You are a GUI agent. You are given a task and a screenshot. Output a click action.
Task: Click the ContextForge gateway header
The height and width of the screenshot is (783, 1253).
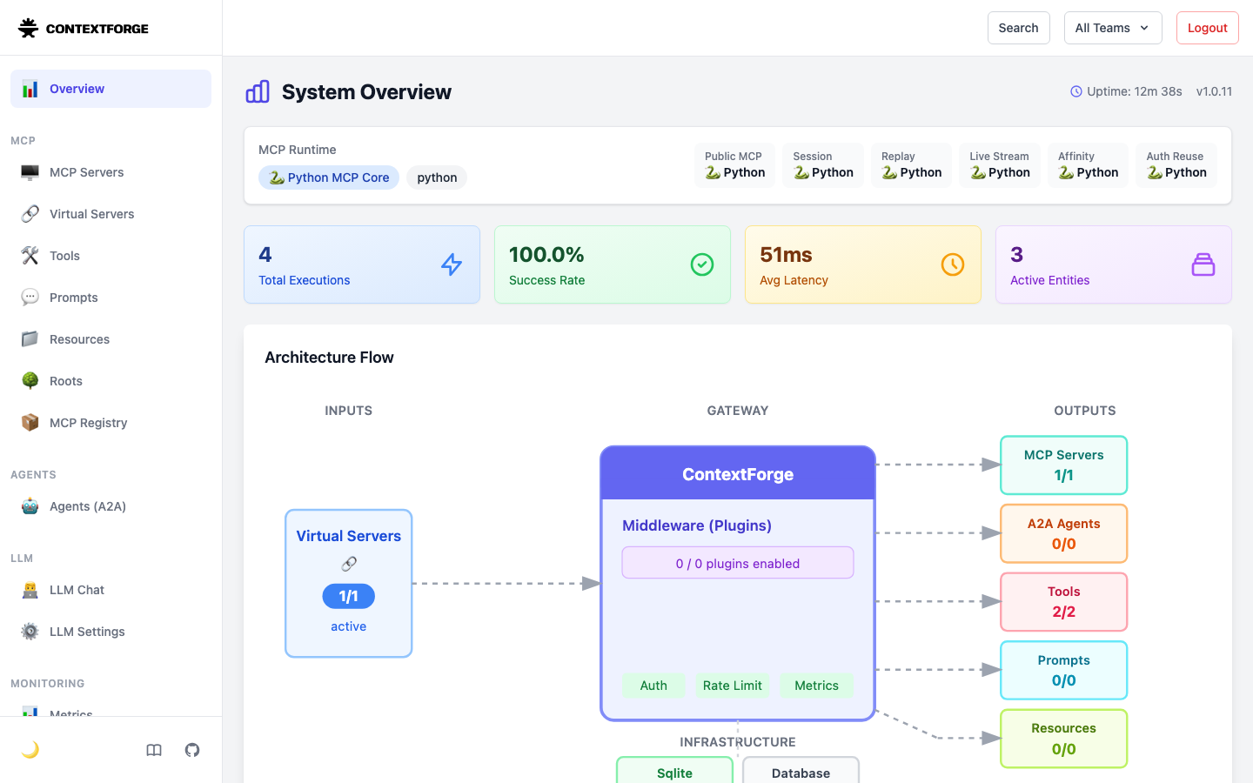[738, 473]
